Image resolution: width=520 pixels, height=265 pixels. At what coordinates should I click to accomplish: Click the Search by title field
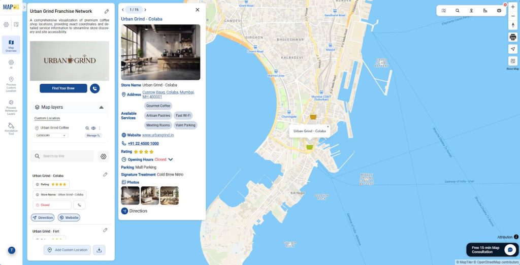point(62,156)
